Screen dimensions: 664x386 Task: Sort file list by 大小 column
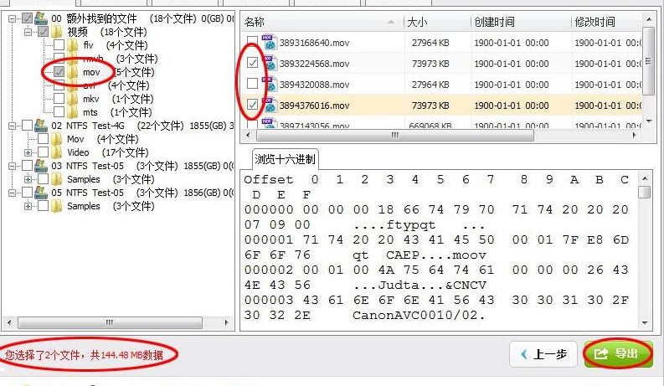[436, 22]
